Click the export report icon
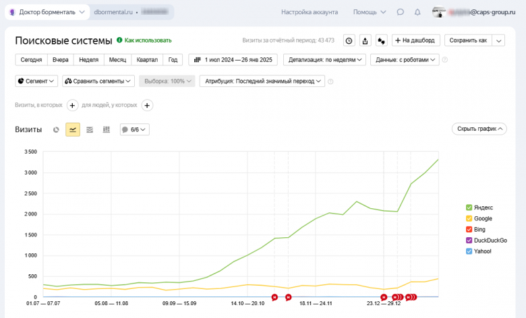Screen dimensions: 526x318 365,40
